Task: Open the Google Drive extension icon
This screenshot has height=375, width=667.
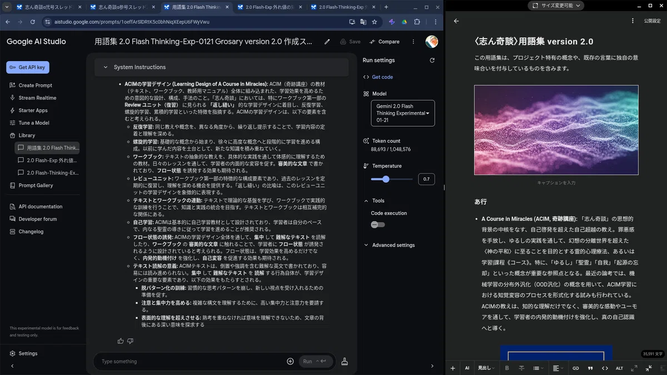Action: click(x=405, y=22)
